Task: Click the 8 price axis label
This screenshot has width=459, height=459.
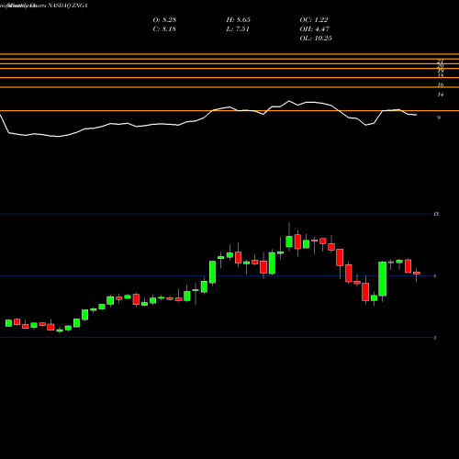Action: click(435, 276)
